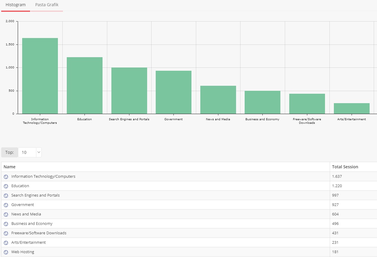Click the News and Media chart axis label
The width and height of the screenshot is (377, 257).
(x=218, y=119)
